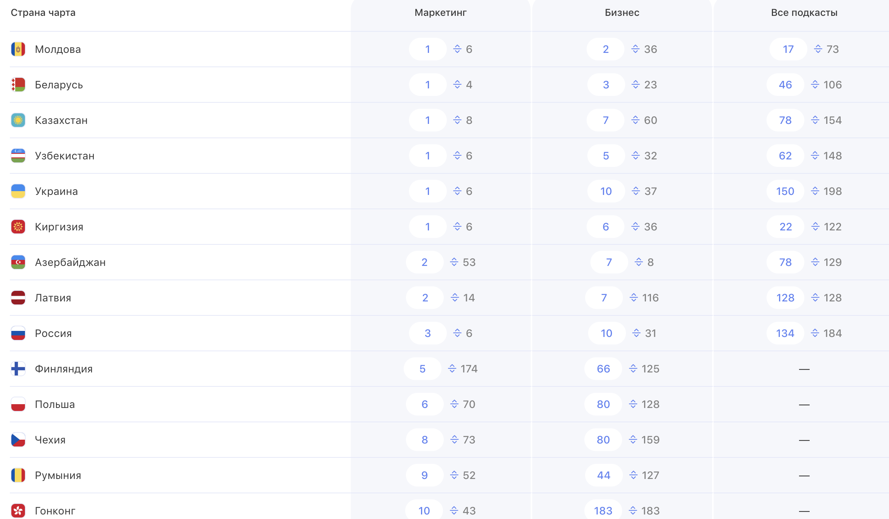This screenshot has width=889, height=519.
Task: Click Молдова Маркетинг rank 1 badge
Action: tap(427, 49)
